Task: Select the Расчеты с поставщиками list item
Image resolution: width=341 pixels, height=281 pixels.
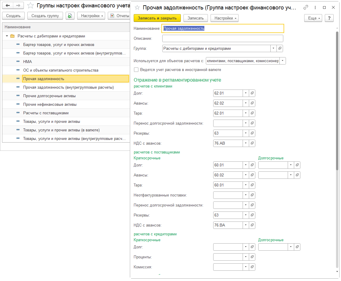Action: 46,113
